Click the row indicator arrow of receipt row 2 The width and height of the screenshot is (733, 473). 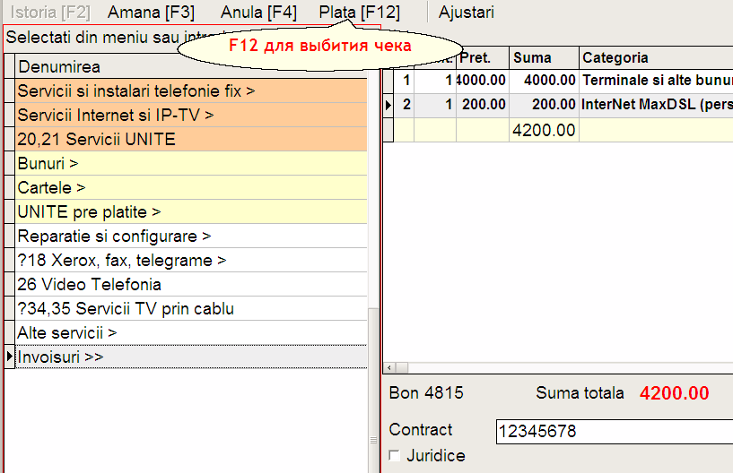(x=388, y=105)
